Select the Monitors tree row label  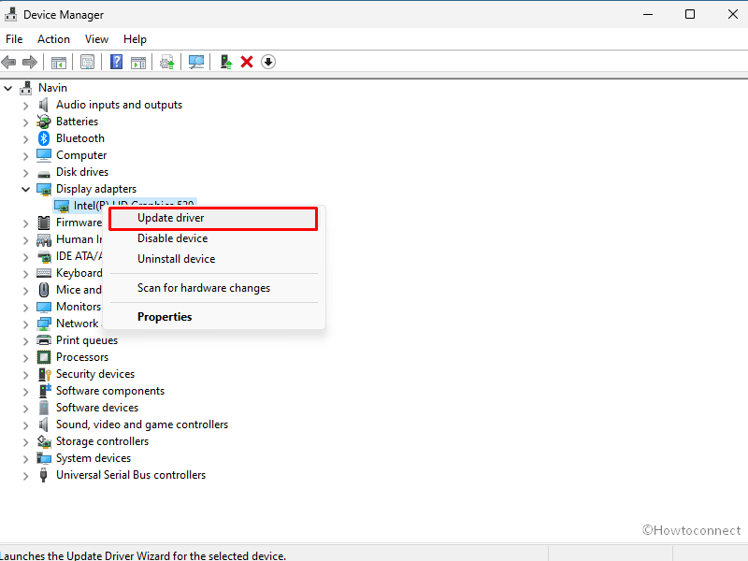pyautogui.click(x=79, y=307)
